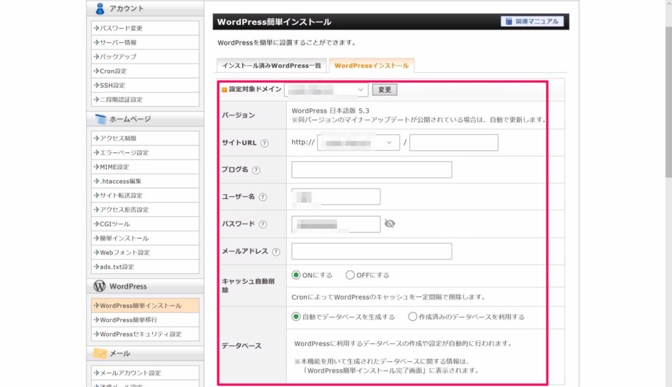Open サーバー情報 in sidebar
Image resolution: width=672 pixels, height=387 pixels.
click(145, 43)
